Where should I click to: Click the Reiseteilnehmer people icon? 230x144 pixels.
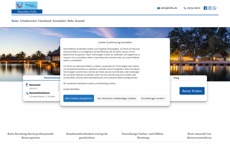(x=27, y=93)
